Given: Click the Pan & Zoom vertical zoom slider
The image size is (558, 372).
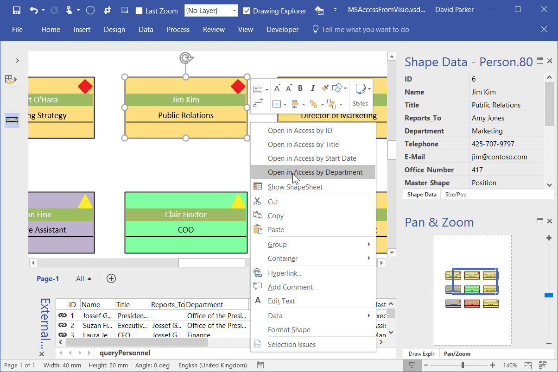Looking at the screenshot, I should [x=549, y=295].
